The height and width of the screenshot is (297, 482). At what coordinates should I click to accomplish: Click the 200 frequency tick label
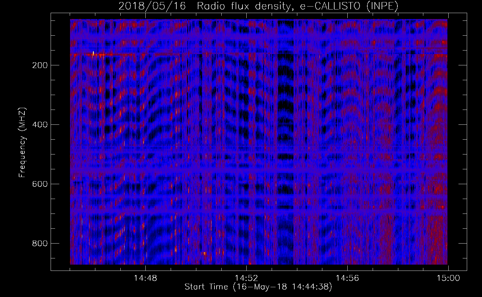click(x=40, y=65)
